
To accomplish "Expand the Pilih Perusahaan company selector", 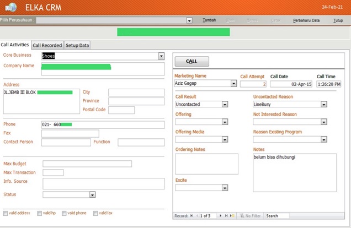I will click(x=189, y=20).
